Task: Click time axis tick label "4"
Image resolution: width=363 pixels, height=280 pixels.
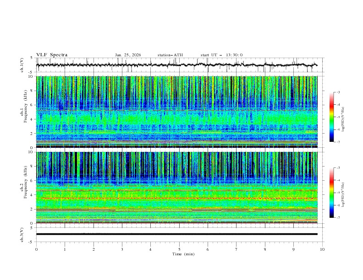Action: (151, 249)
